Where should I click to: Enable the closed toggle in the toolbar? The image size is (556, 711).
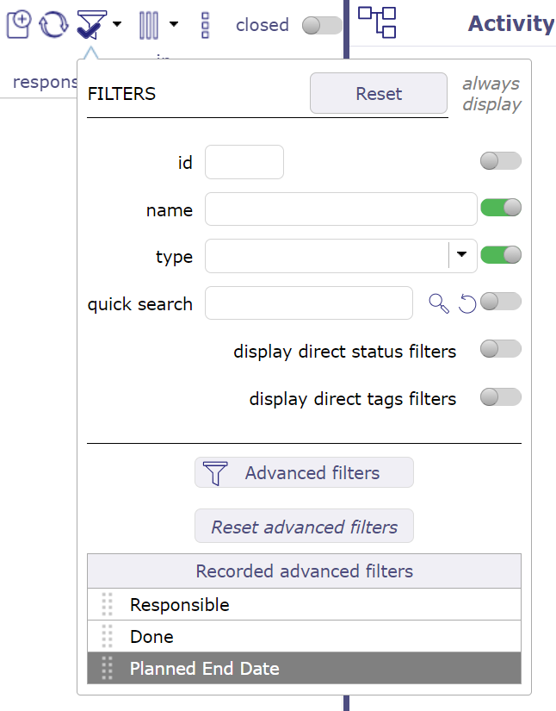coord(322,26)
